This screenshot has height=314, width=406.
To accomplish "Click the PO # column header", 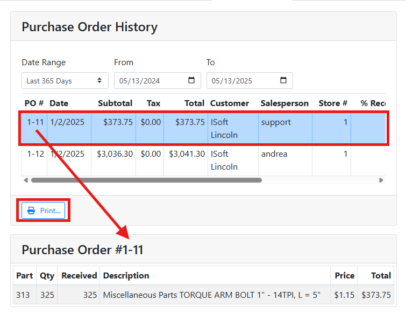I will [x=34, y=103].
